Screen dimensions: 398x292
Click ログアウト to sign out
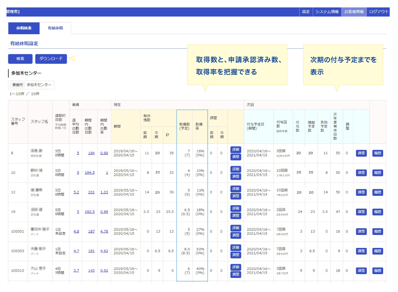378,12
